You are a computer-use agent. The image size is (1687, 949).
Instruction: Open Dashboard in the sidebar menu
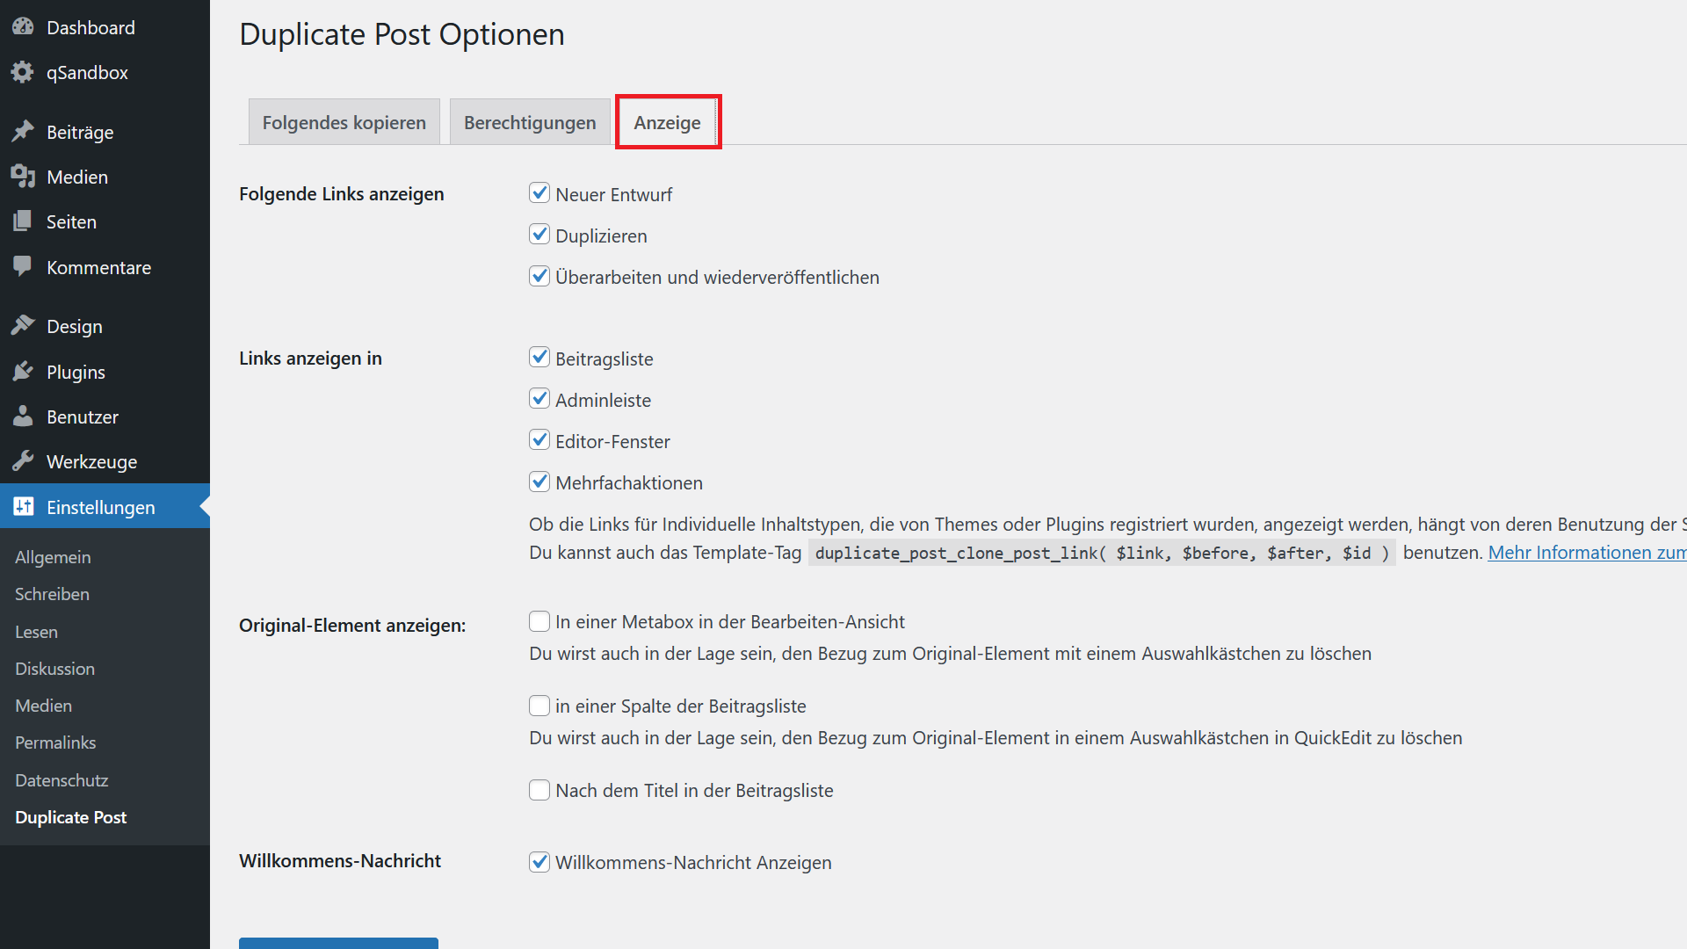coord(105,27)
